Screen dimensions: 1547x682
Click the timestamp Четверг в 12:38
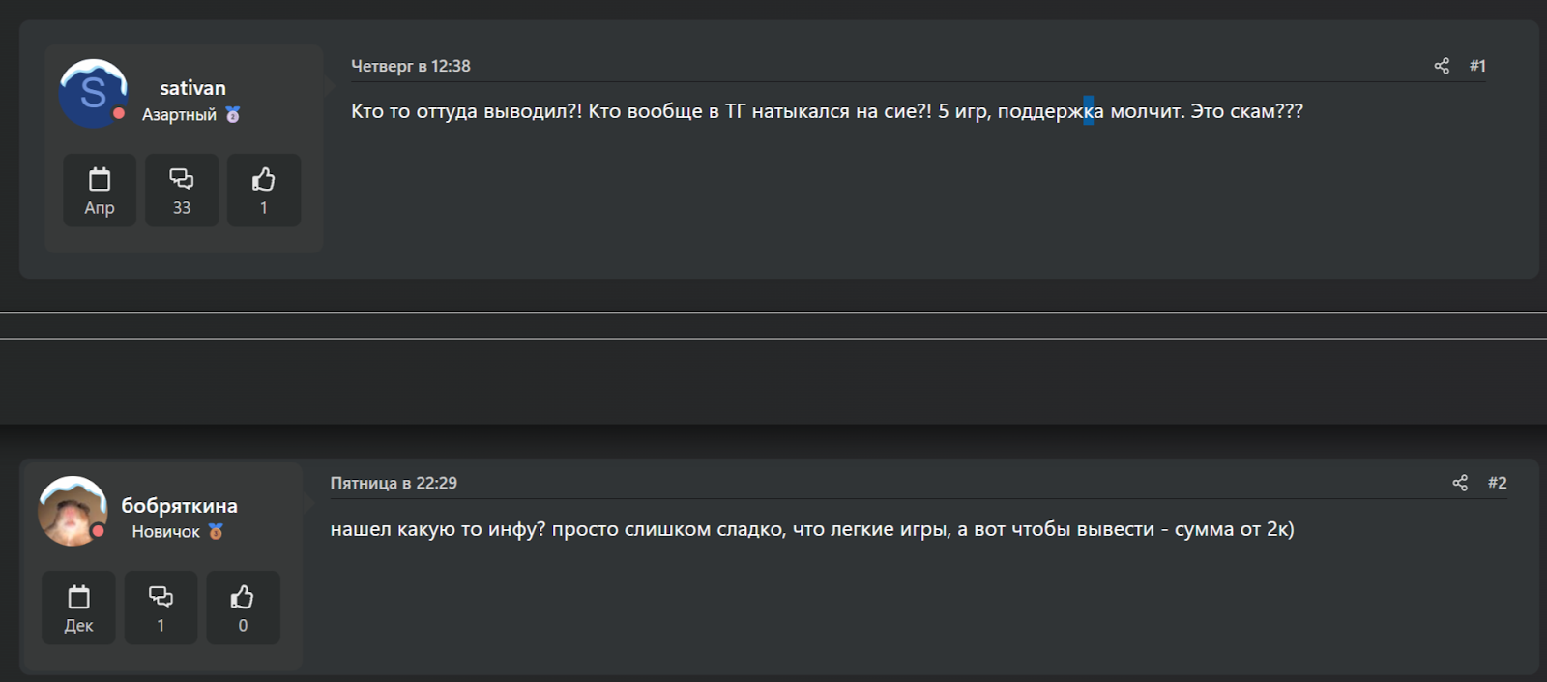point(410,66)
